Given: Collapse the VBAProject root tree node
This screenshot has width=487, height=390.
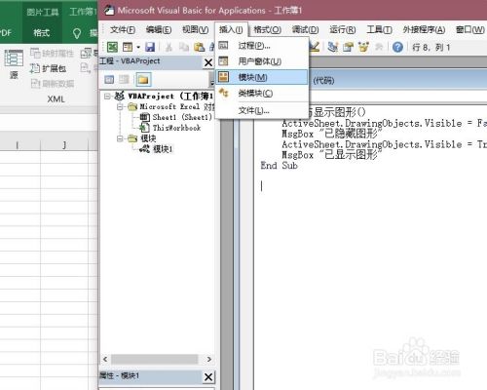Looking at the screenshot, I should pyautogui.click(x=107, y=97).
